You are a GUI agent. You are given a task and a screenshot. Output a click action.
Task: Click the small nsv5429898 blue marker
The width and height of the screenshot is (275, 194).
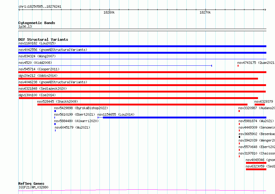(55, 111)
